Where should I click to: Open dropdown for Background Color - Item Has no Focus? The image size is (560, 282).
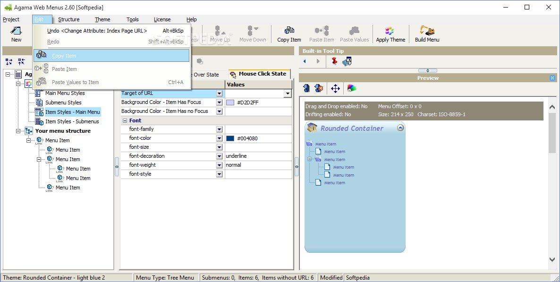219,111
